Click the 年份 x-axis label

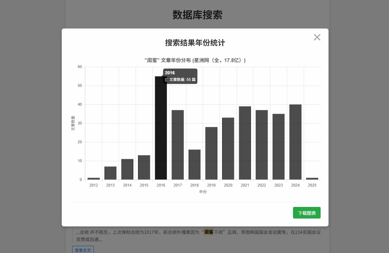pyautogui.click(x=203, y=192)
